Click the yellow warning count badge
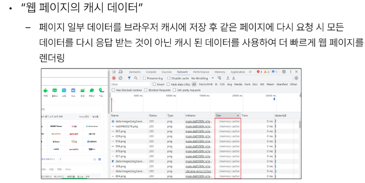The image size is (365, 183). [x=267, y=72]
